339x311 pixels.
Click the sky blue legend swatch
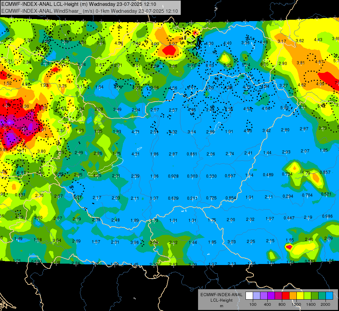pyautogui.click(x=329, y=296)
